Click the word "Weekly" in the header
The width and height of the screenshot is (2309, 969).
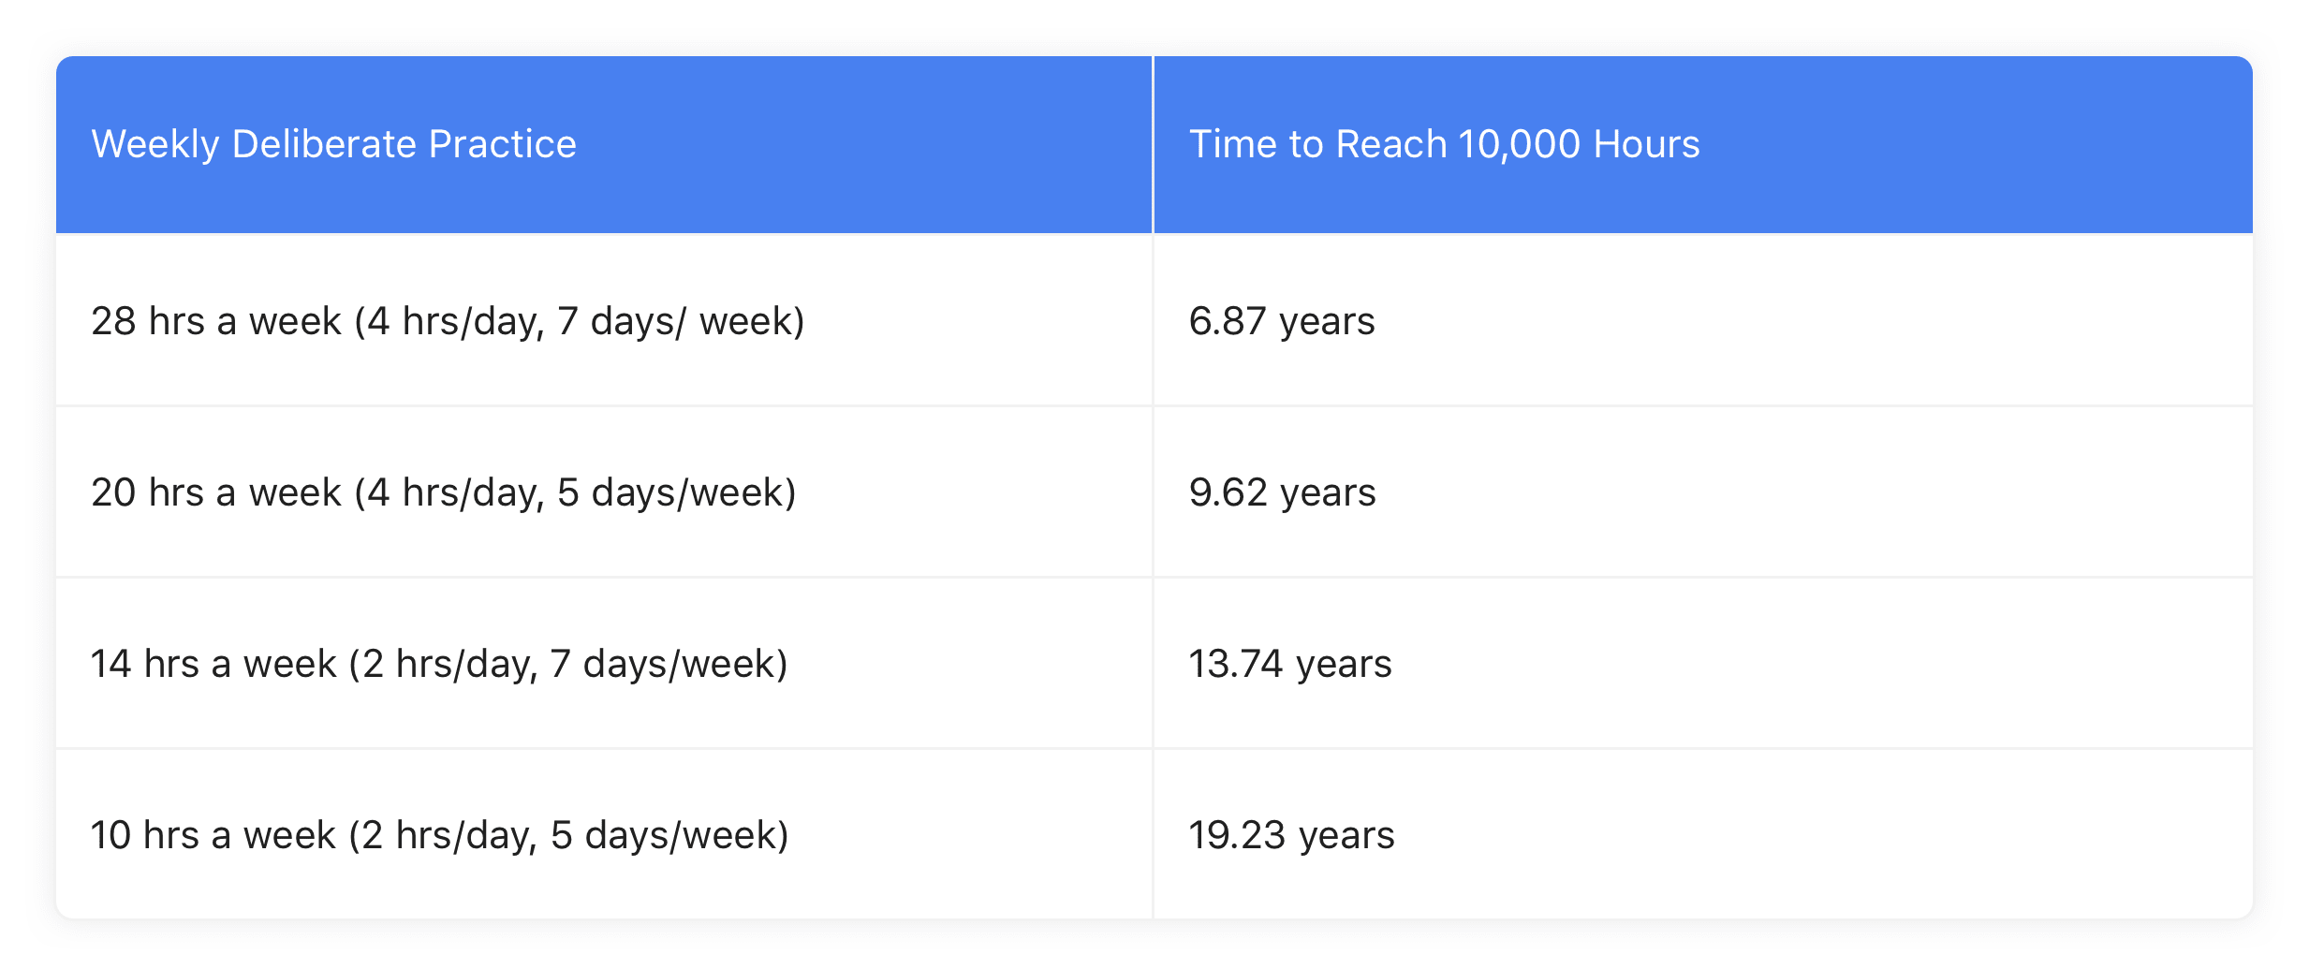155,144
